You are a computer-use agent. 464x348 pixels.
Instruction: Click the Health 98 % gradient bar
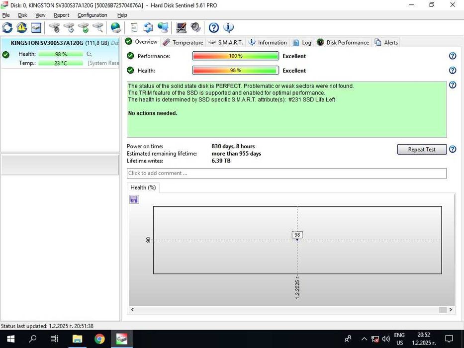(x=235, y=71)
